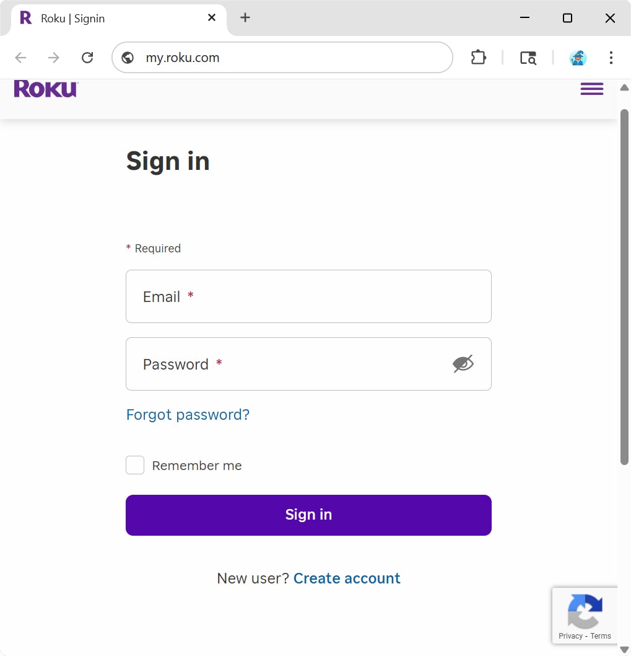Viewport: 631px width, 656px height.
Task: Focus the Email input field
Action: (x=308, y=296)
